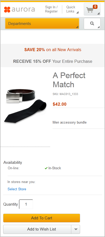105x237 pixels.
Task: Click RECEIVE 15% OFF promotion banner
Action: coord(53,61)
